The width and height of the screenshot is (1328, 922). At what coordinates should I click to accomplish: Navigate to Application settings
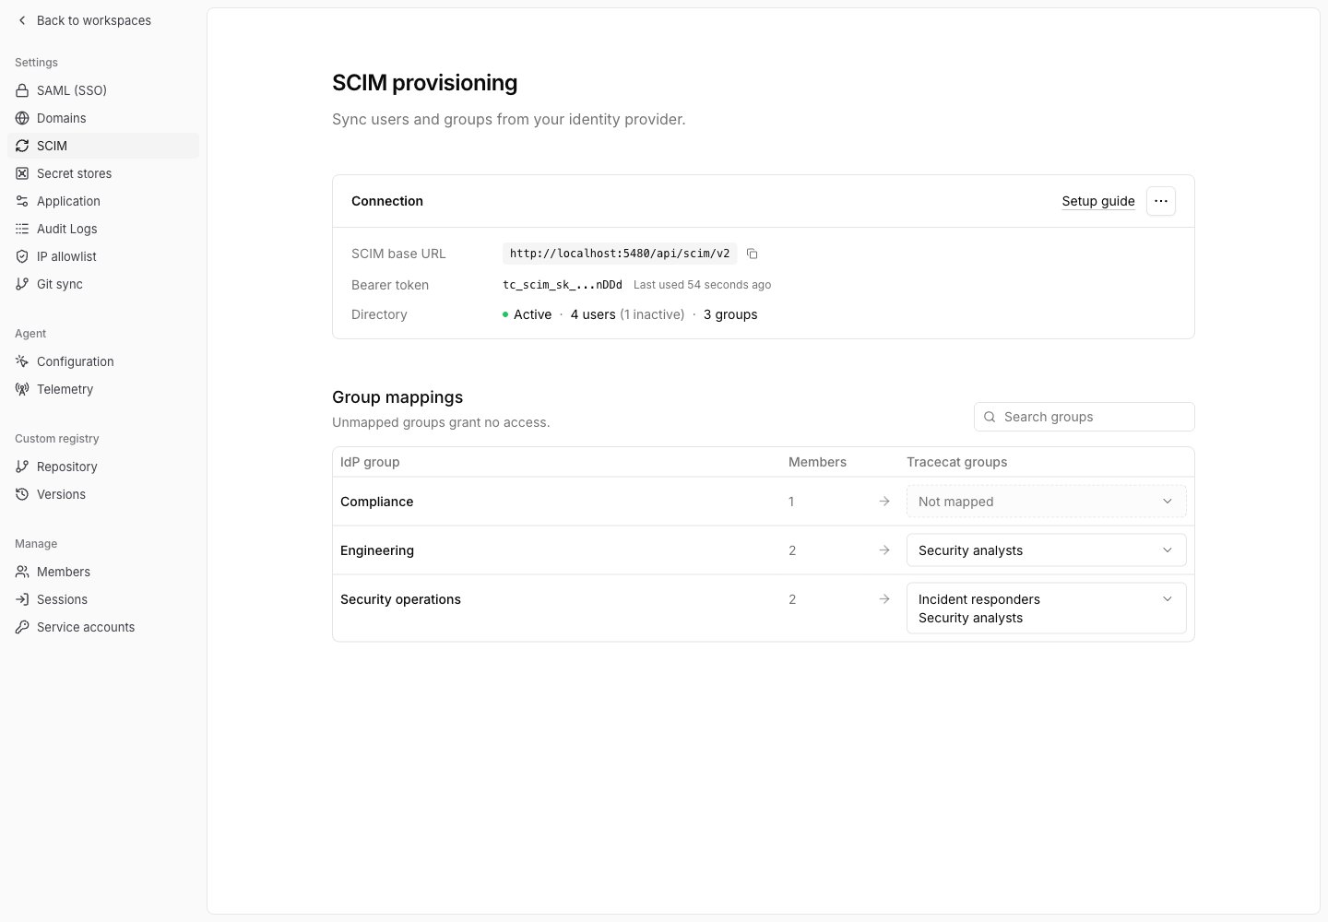pyautogui.click(x=103, y=201)
